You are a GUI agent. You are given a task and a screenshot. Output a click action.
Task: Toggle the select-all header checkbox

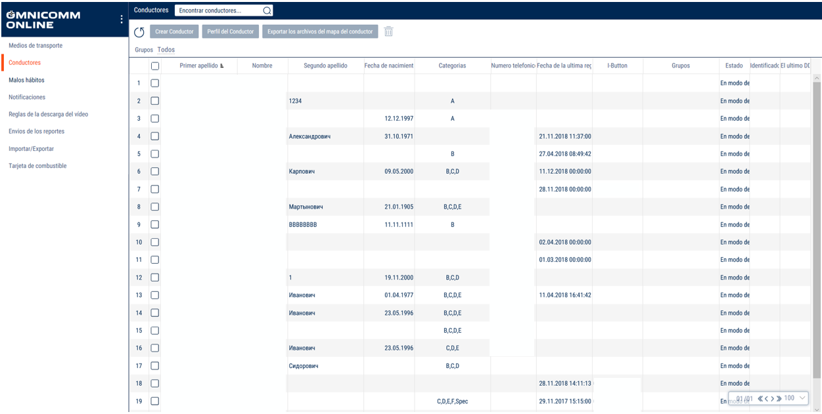(x=155, y=66)
